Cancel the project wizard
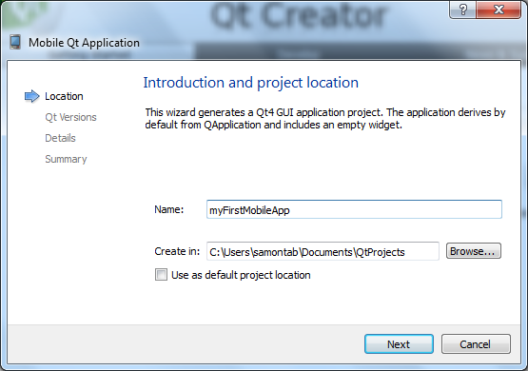Viewport: 528px width, 371px height. pos(476,344)
